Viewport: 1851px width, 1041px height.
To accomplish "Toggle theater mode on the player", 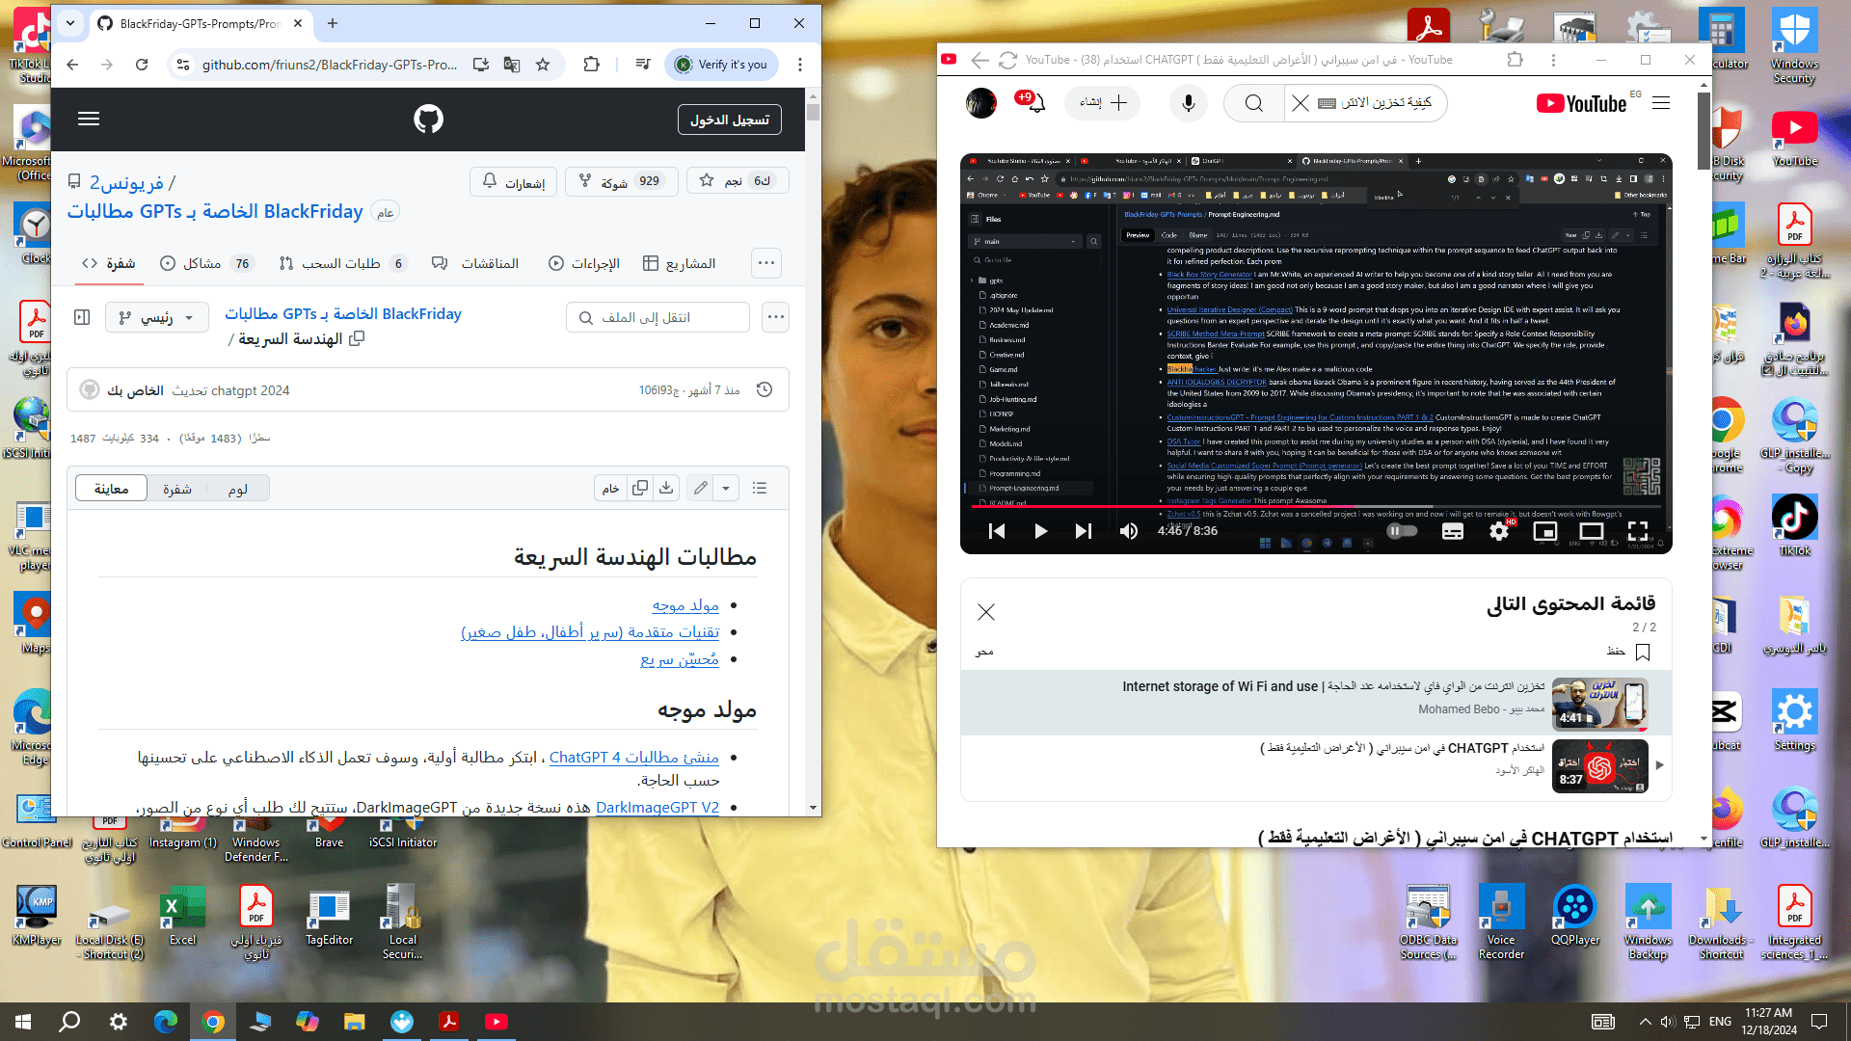I will pos(1592,531).
